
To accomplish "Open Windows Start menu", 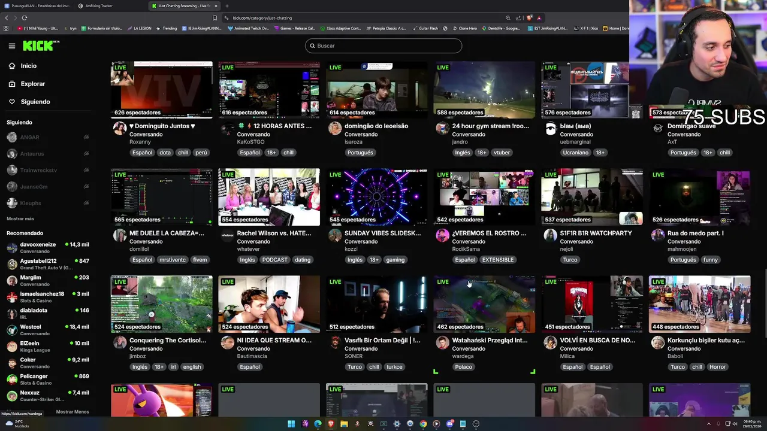I will click(x=291, y=424).
